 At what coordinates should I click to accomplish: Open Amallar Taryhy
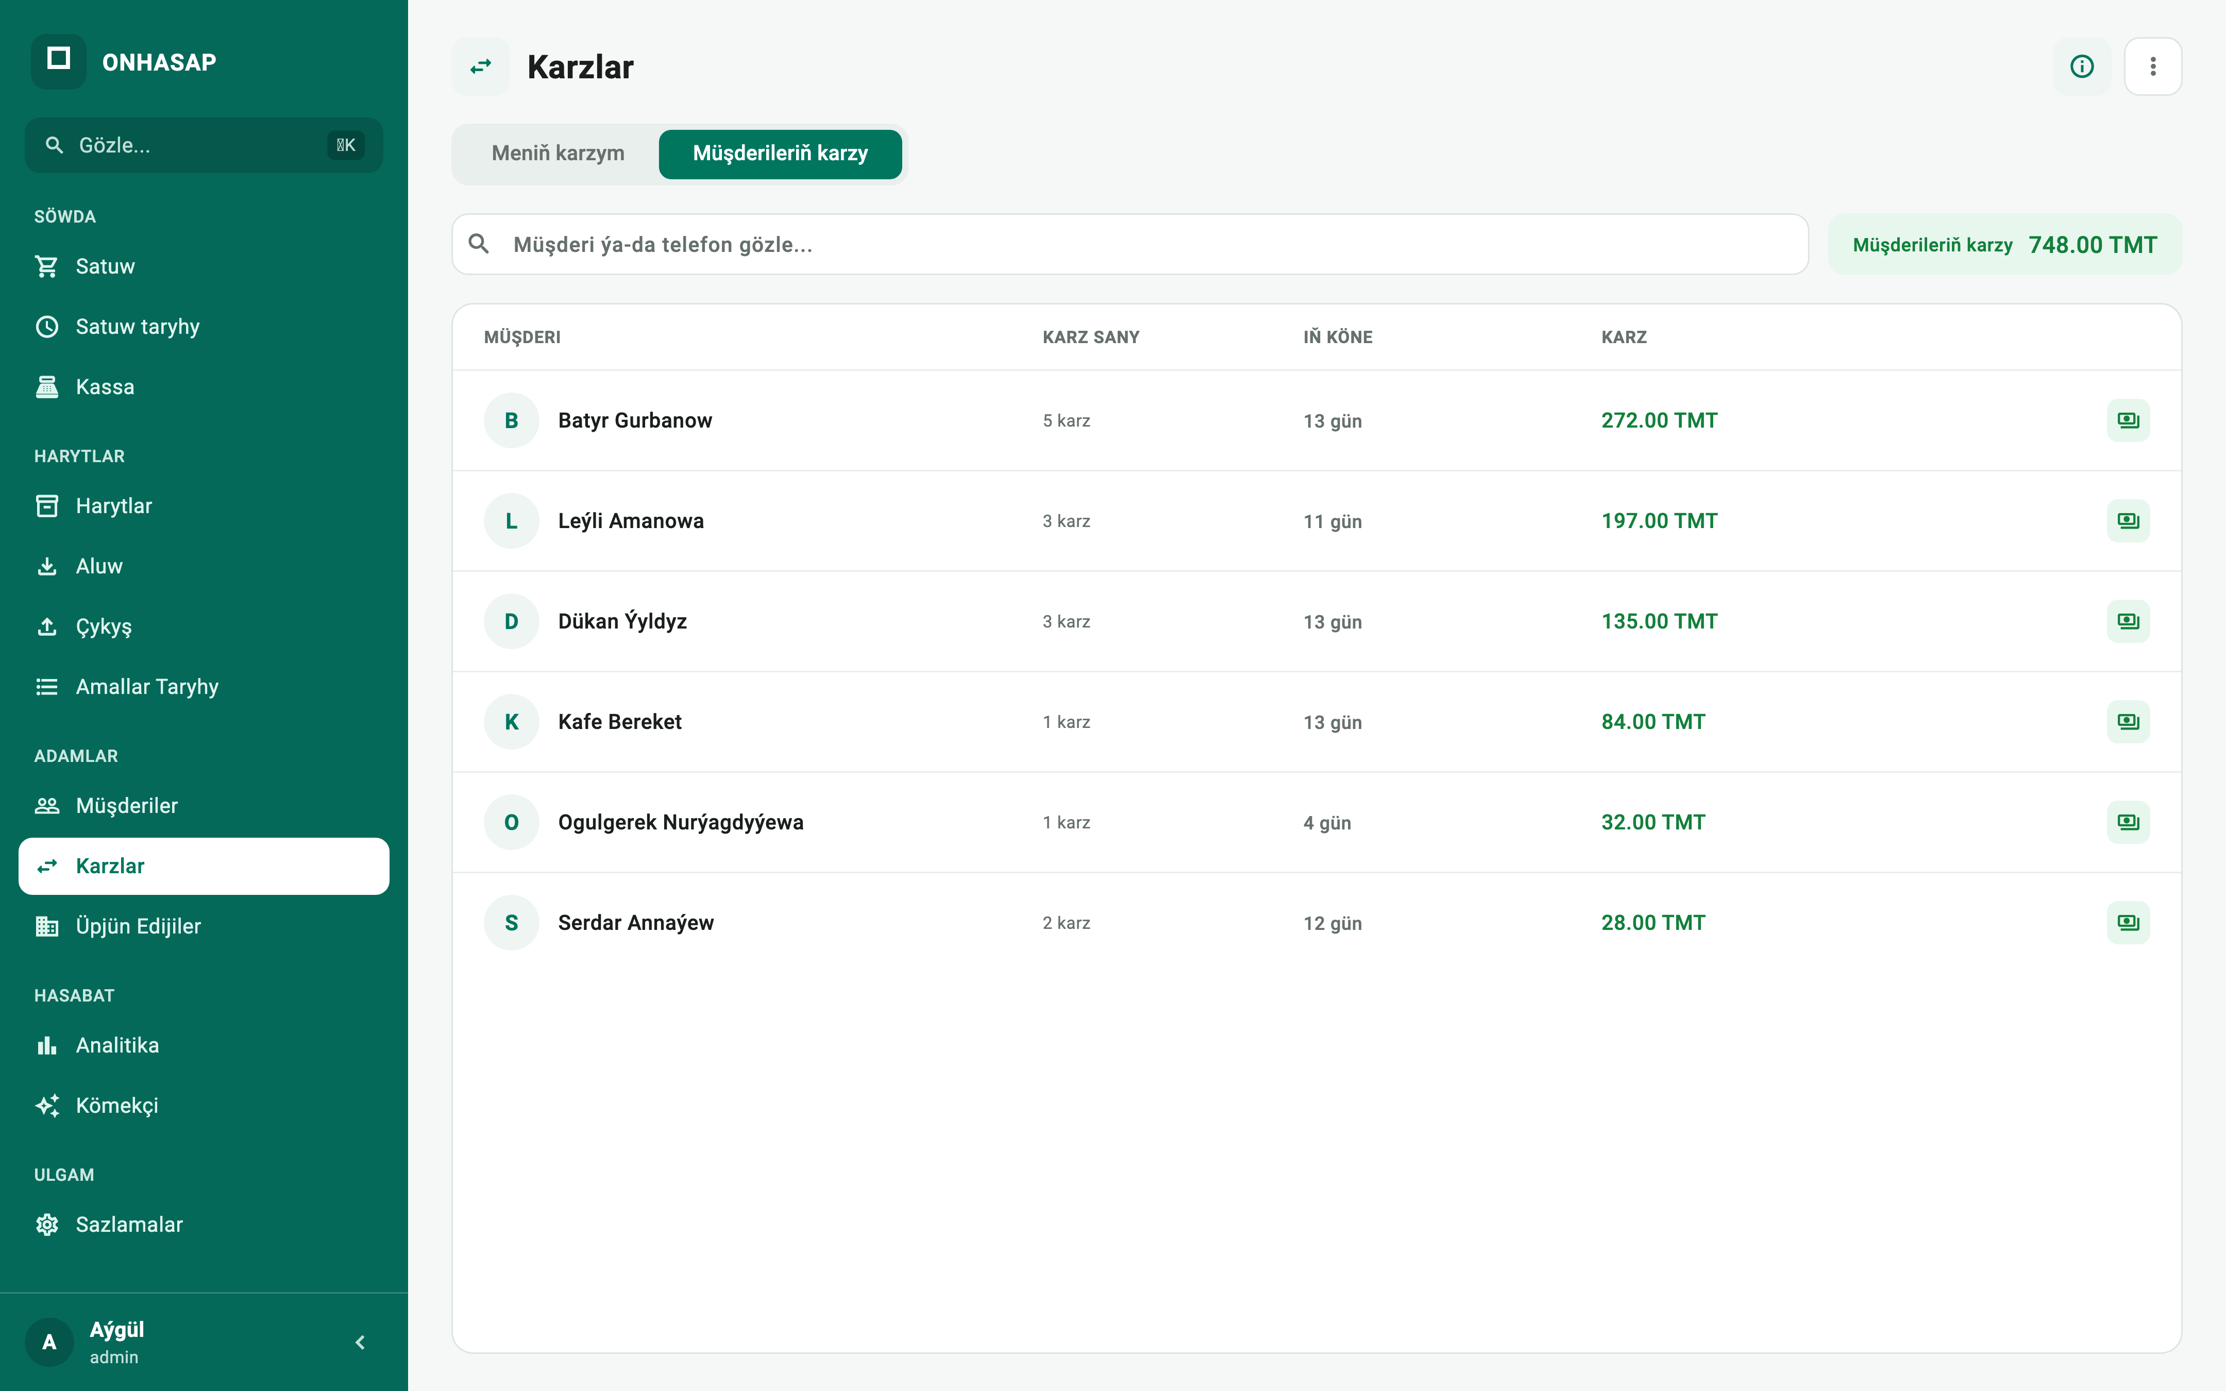(204, 687)
